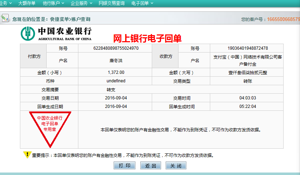Select payer account number 6228480898755024970
The height and width of the screenshot is (175, 300).
click(x=116, y=48)
